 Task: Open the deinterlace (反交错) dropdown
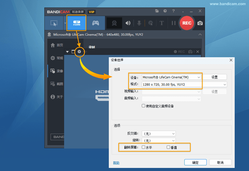159,134
